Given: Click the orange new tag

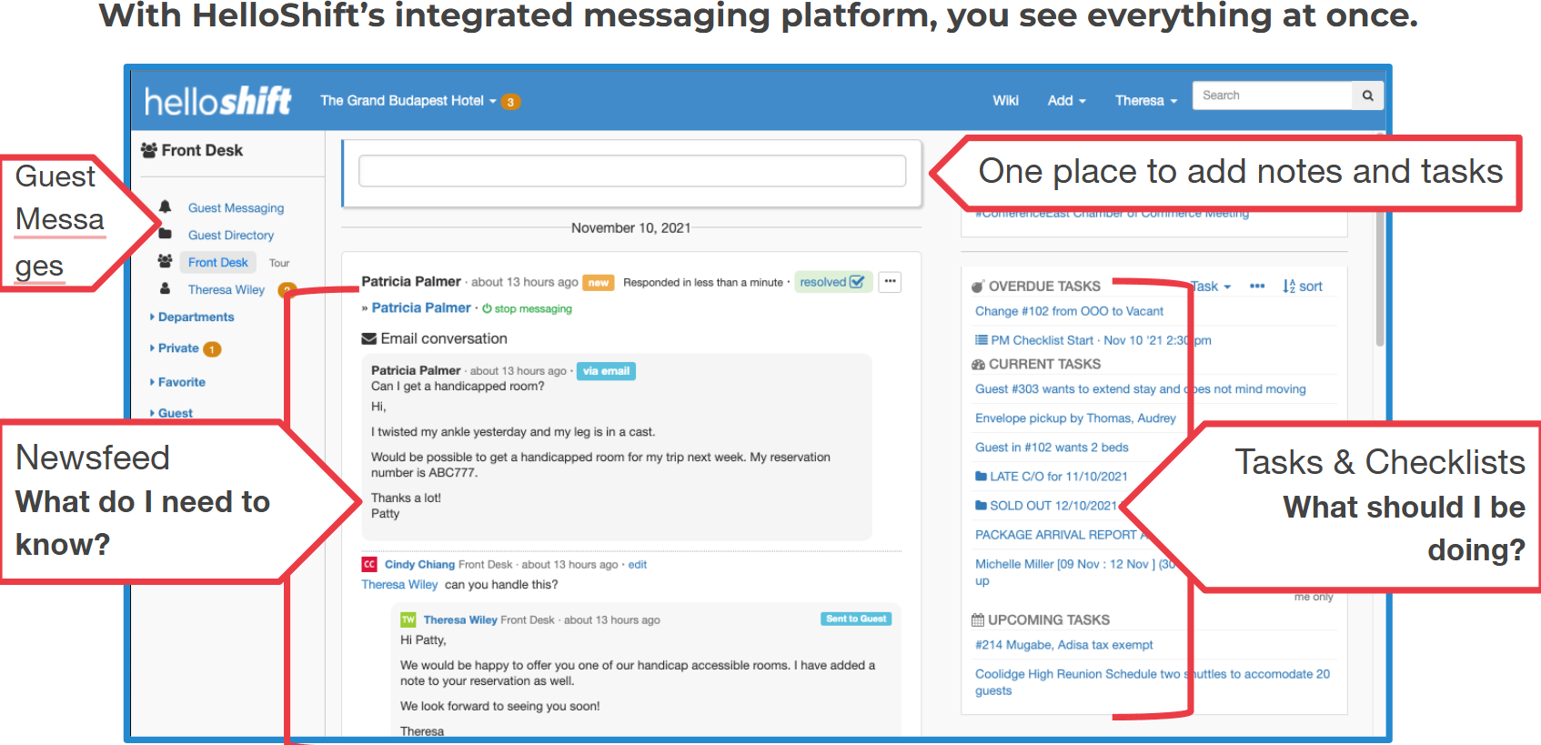Looking at the screenshot, I should pos(598,283).
